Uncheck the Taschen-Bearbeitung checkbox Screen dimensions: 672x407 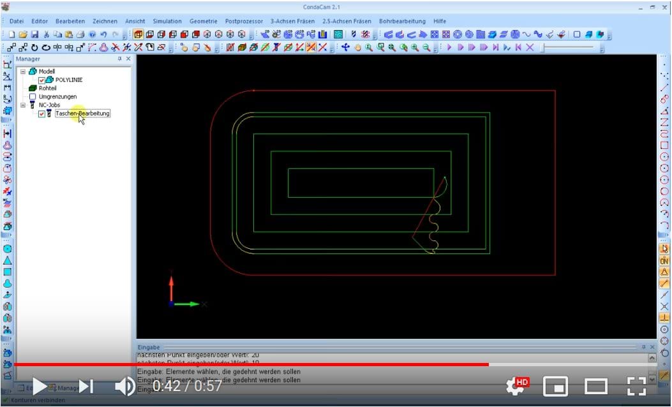click(41, 114)
